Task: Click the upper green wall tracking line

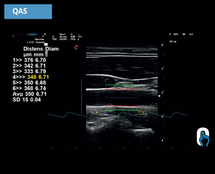Action: pyautogui.click(x=122, y=85)
